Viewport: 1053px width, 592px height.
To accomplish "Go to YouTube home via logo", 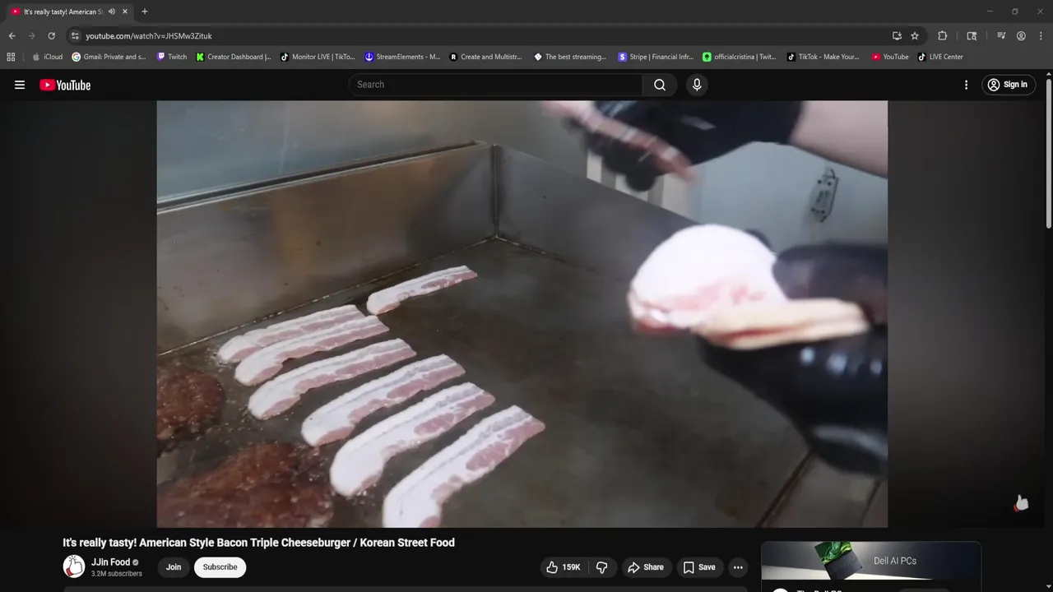I will [x=65, y=85].
